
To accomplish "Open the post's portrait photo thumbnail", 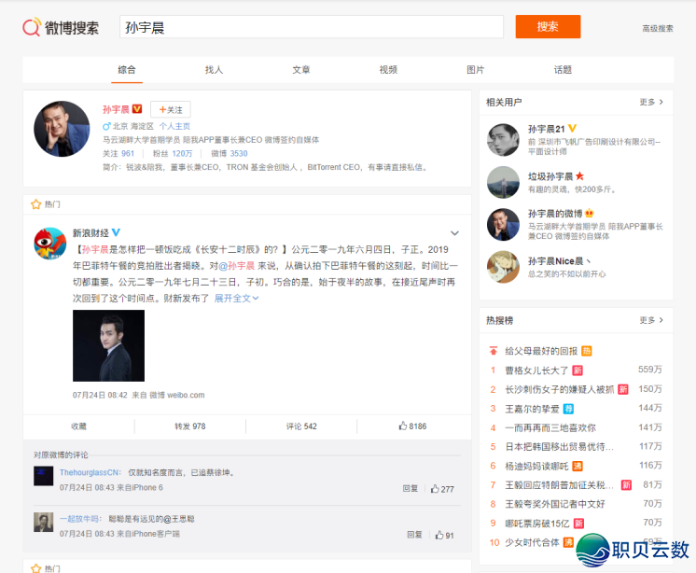I will (x=109, y=345).
